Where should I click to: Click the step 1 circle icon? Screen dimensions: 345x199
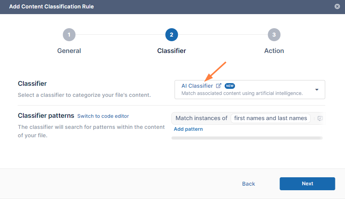[69, 35]
